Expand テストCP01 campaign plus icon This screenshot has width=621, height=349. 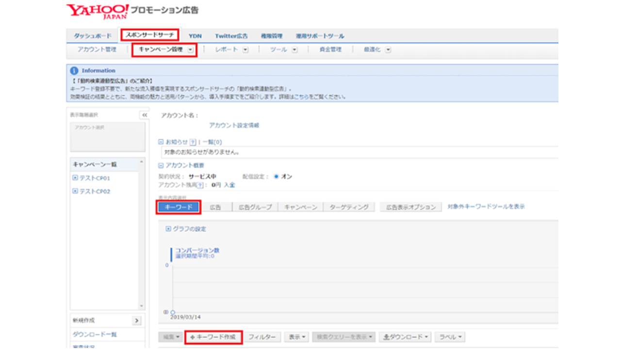point(75,178)
